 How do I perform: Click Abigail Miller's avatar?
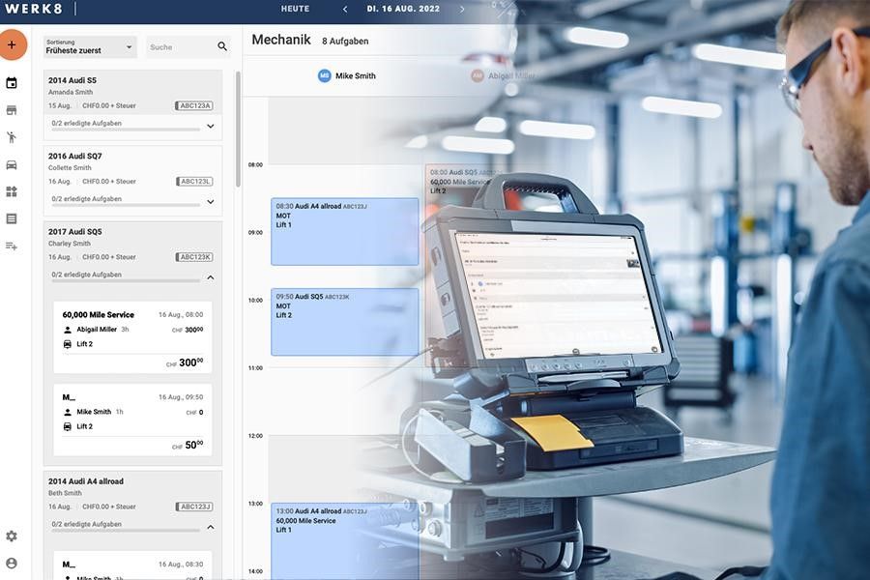(x=478, y=76)
